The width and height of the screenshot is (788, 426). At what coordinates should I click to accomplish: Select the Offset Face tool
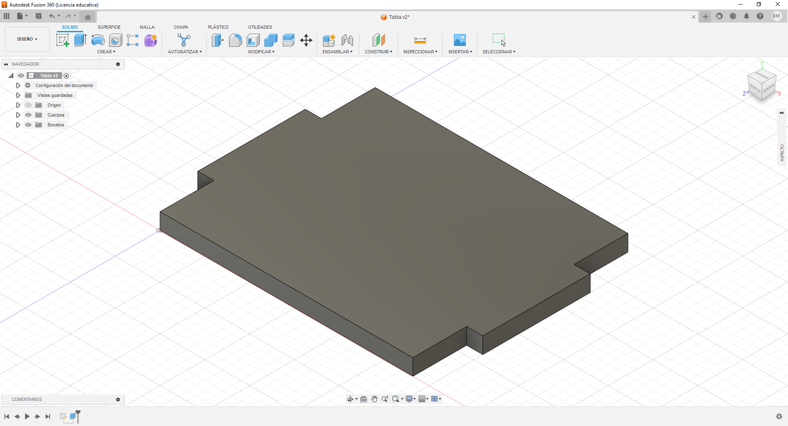coord(289,40)
